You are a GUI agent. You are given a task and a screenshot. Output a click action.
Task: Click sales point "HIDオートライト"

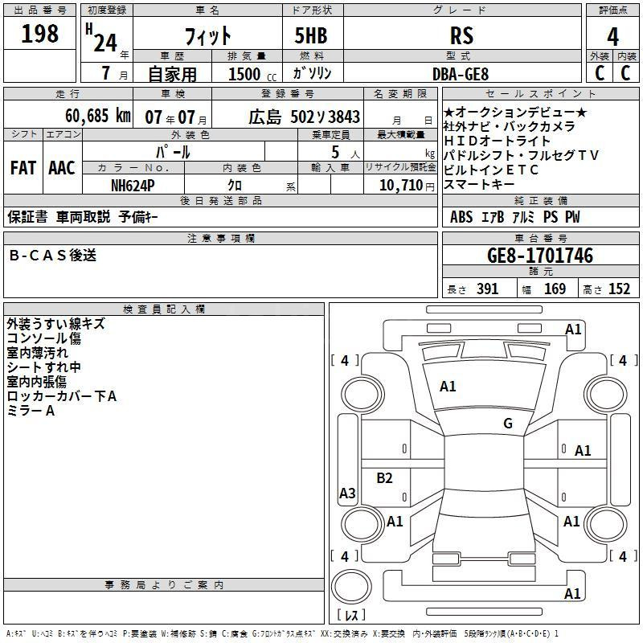click(497, 141)
